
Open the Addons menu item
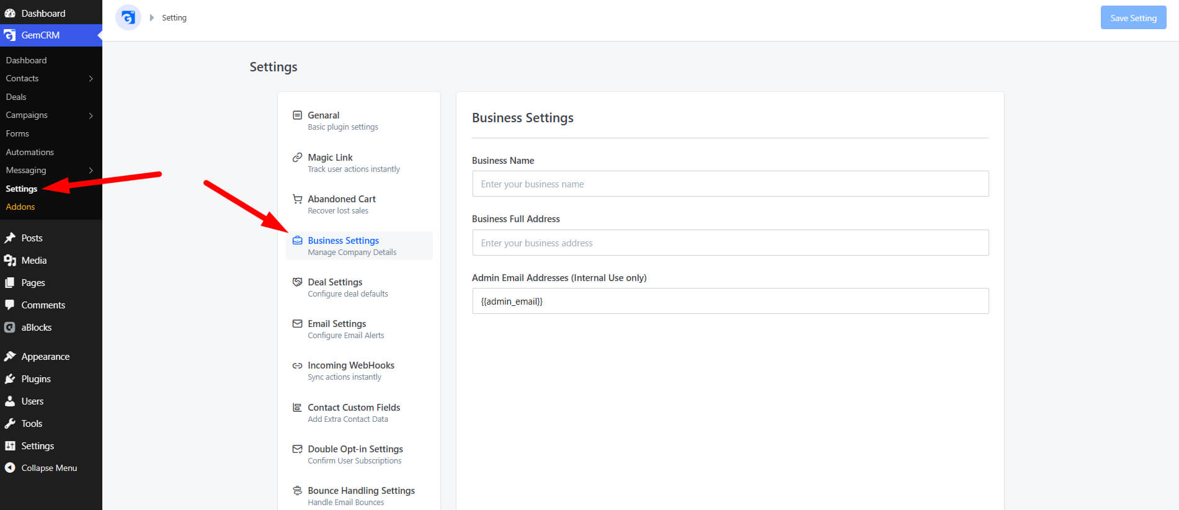click(x=20, y=207)
